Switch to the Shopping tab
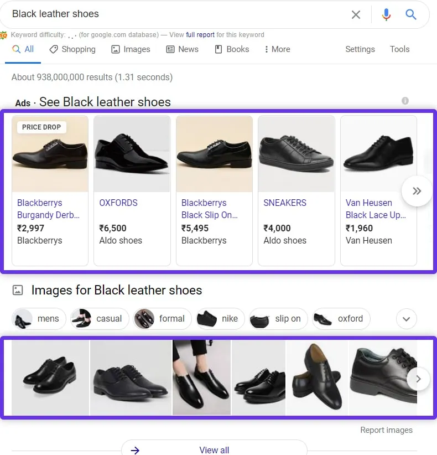 (72, 49)
